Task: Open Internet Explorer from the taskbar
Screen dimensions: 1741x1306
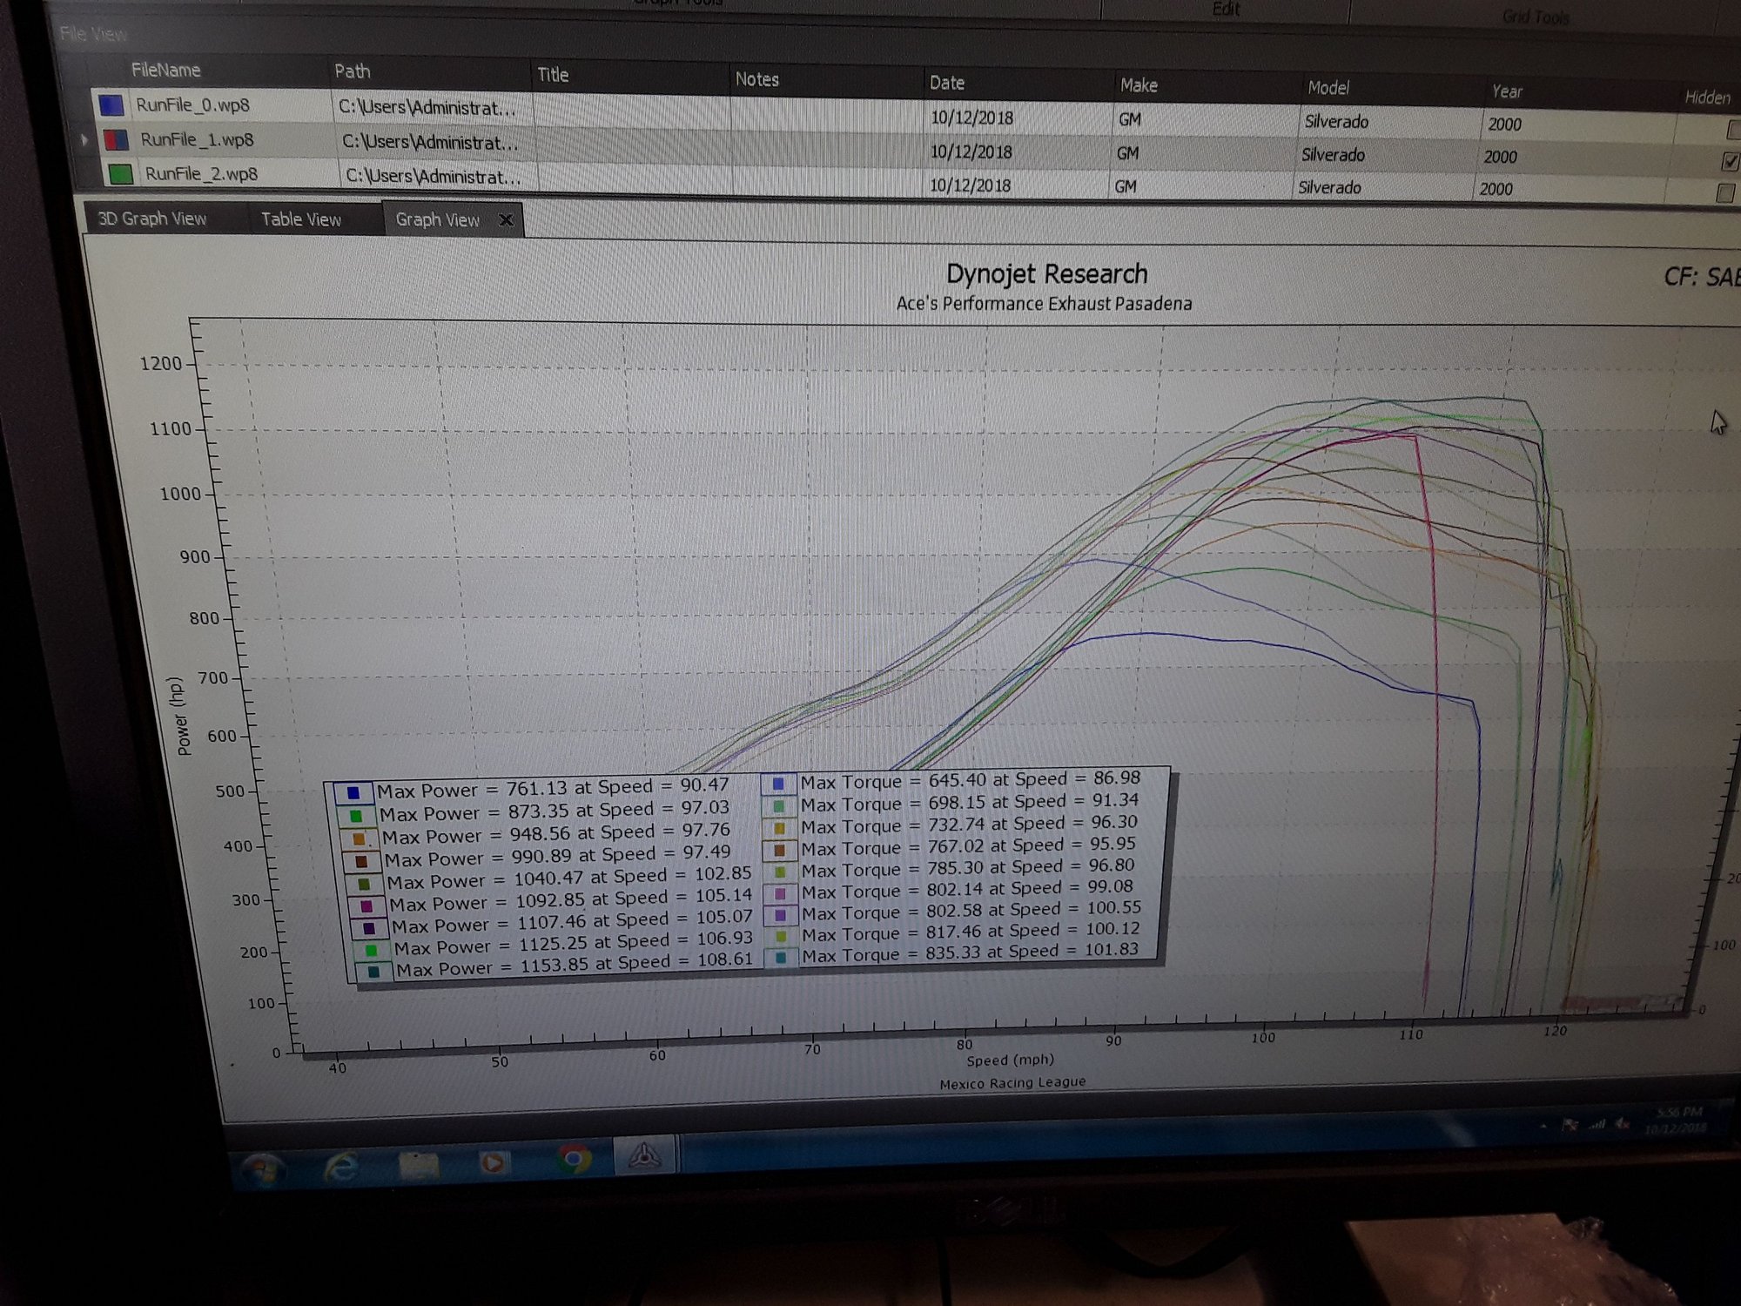Action: click(x=340, y=1166)
